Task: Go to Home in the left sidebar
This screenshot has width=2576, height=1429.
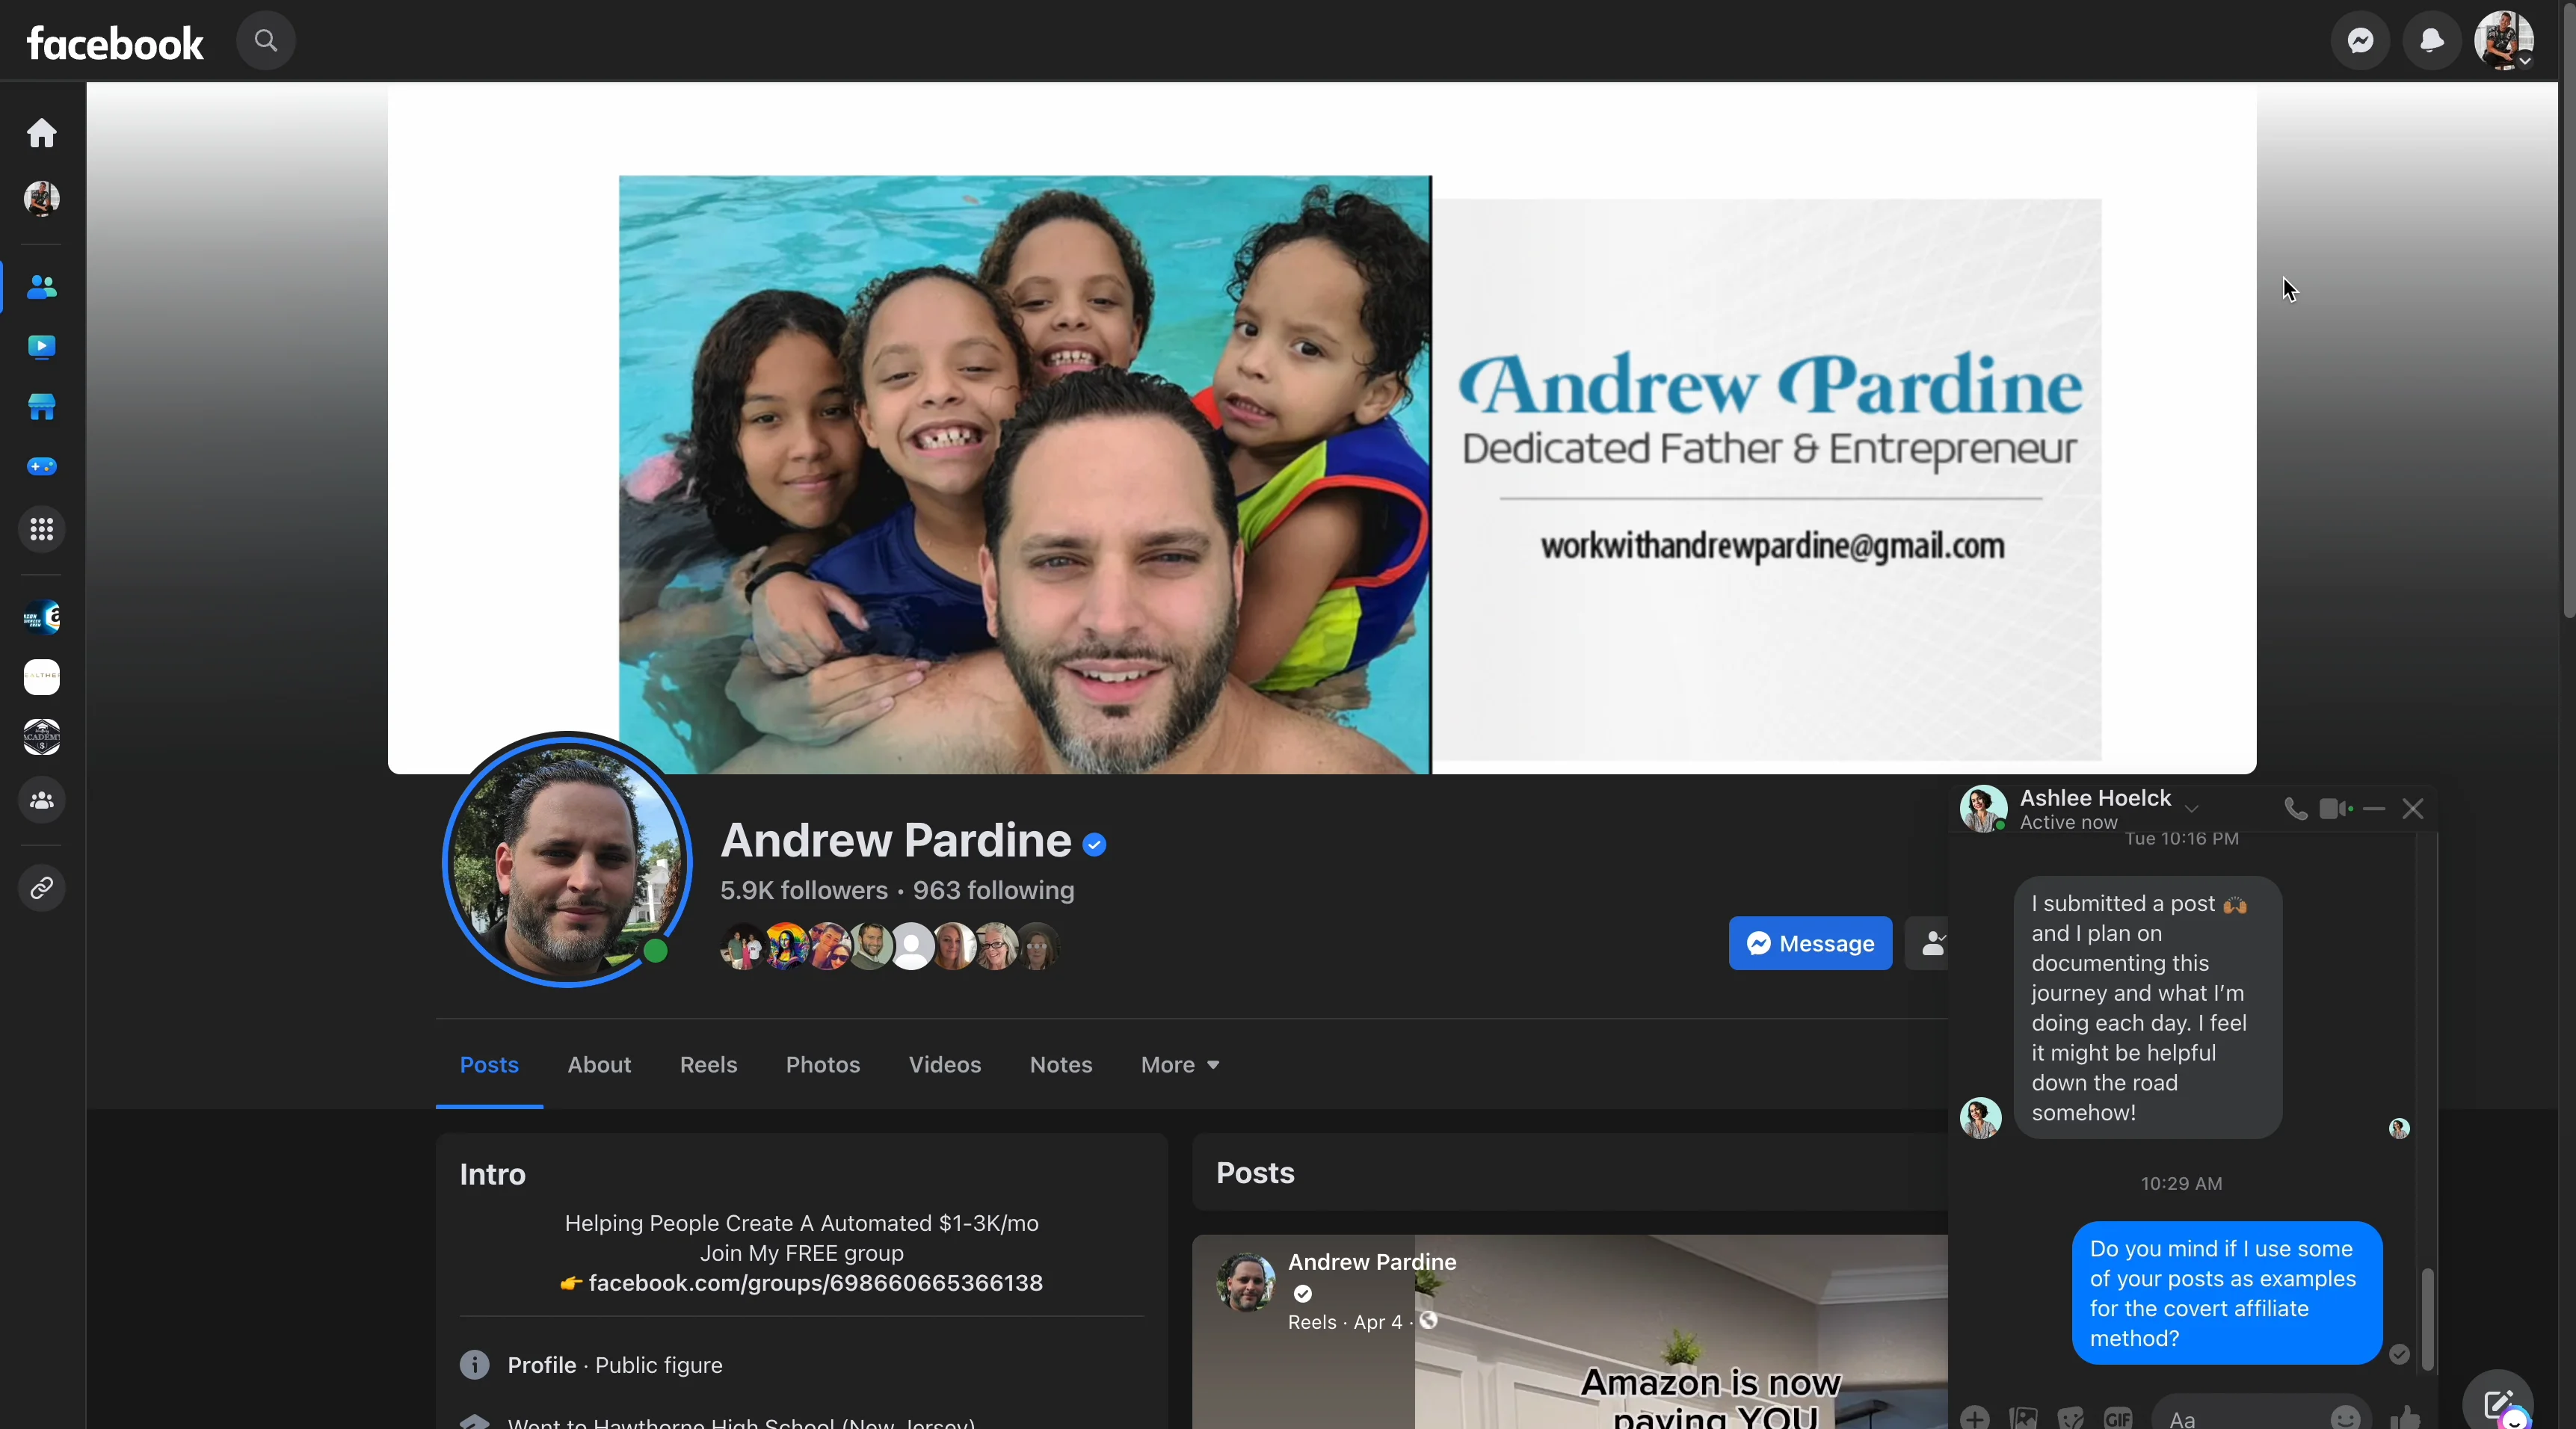Action: (42, 133)
